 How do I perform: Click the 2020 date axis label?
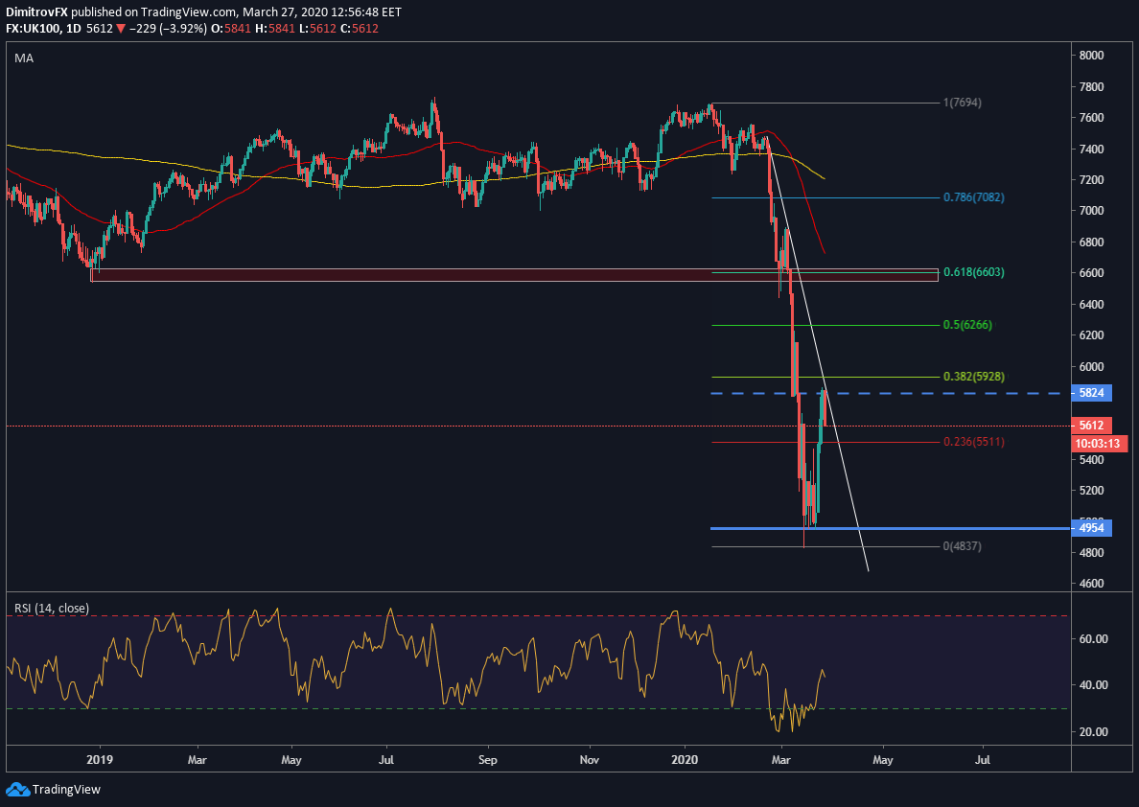(x=685, y=760)
